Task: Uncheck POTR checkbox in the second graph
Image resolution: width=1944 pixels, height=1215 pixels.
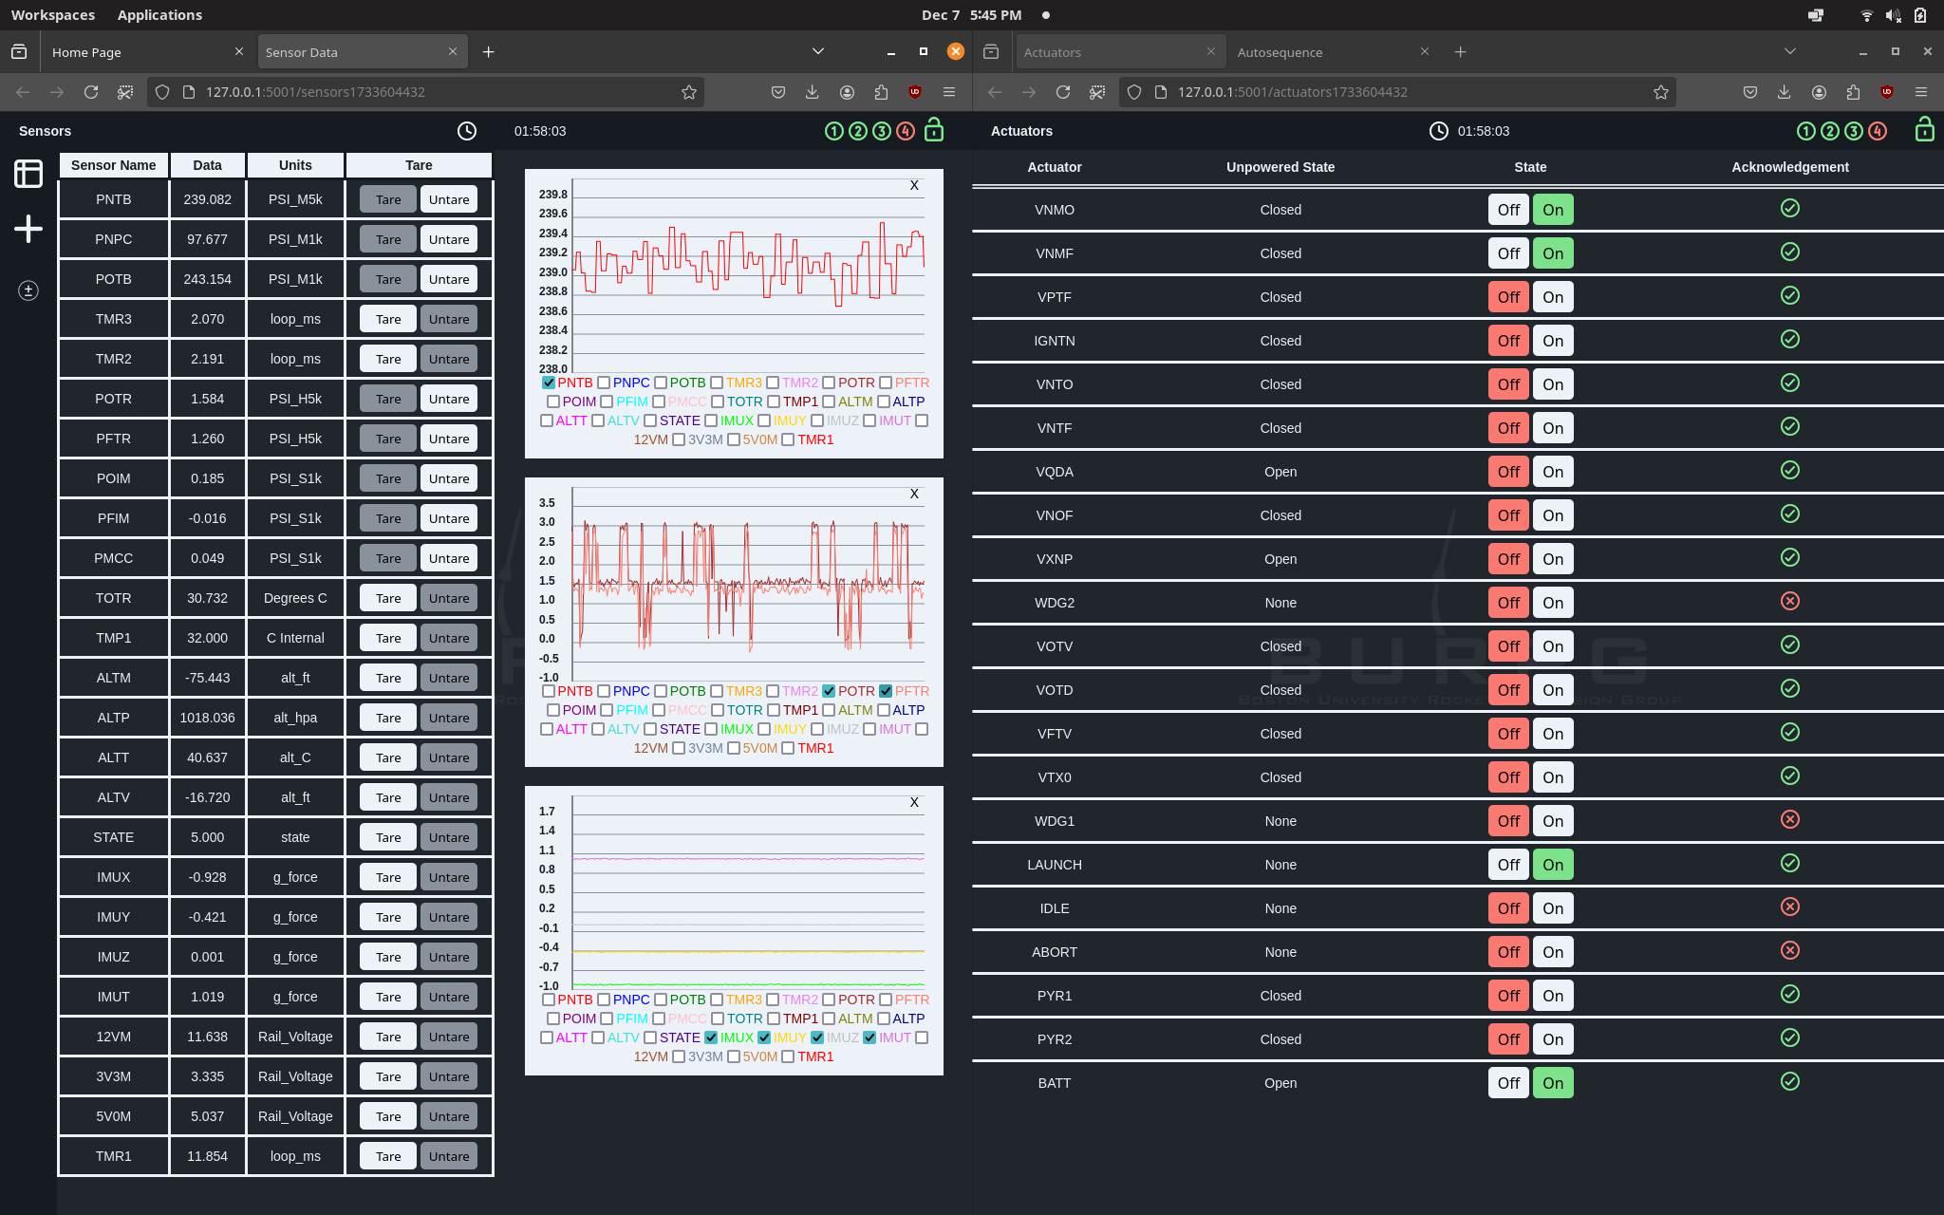Action: [x=829, y=691]
